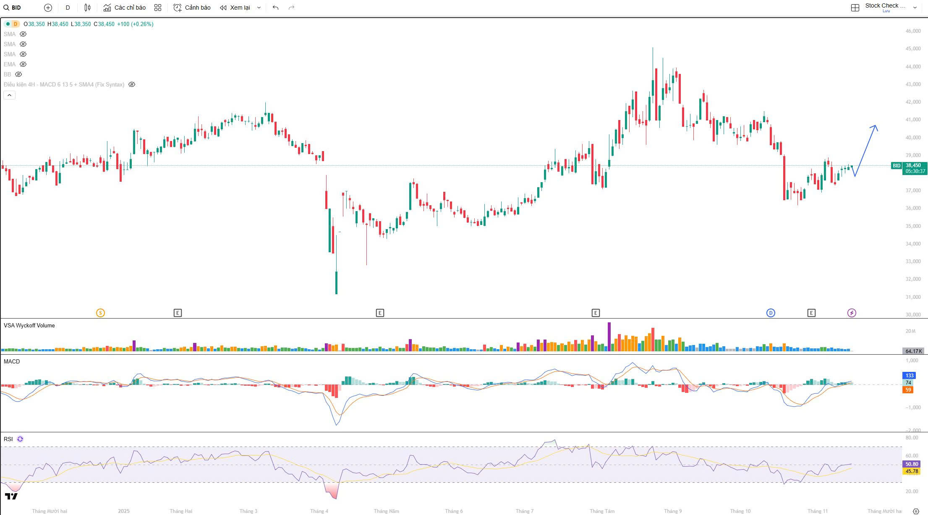The image size is (928, 515).
Task: Open the D timeframe interval selector
Action: [x=68, y=8]
